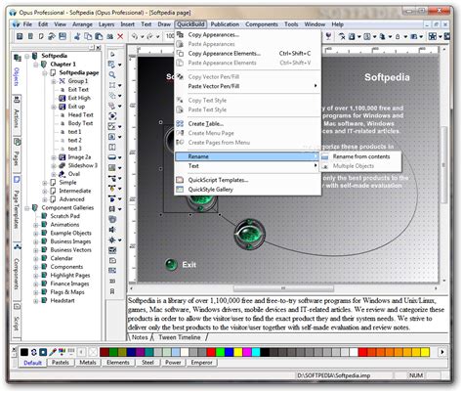Click the green orb on canvas curve

(x=250, y=234)
